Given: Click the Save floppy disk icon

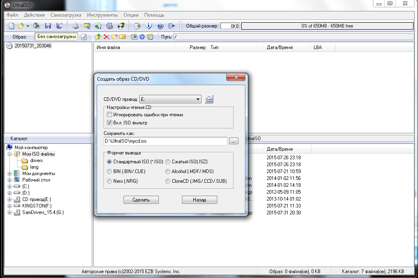Looking at the screenshot, I should pyautogui.click(x=48, y=26).
